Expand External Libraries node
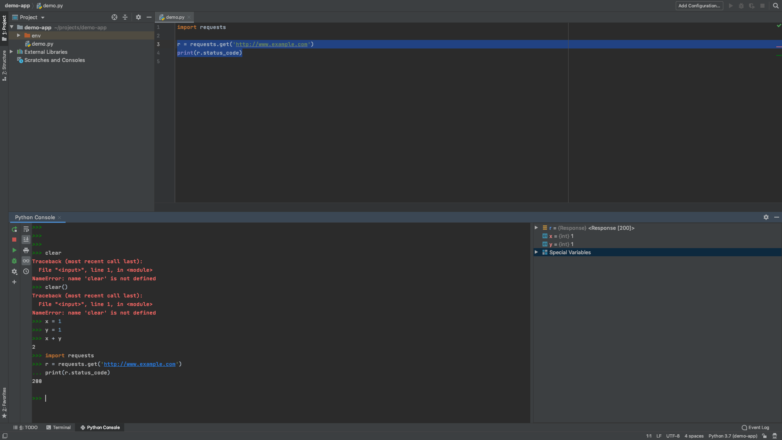782x440 pixels. (11, 52)
